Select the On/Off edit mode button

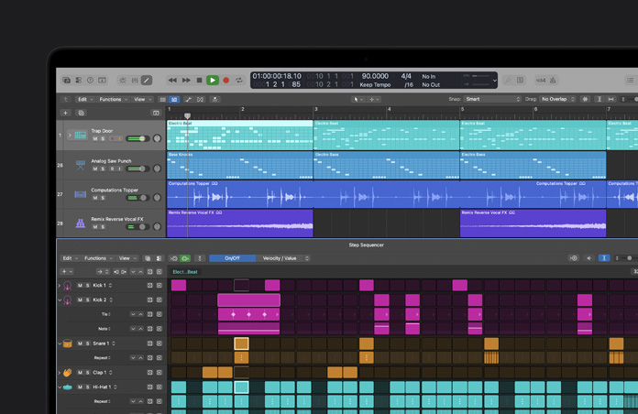tap(232, 258)
